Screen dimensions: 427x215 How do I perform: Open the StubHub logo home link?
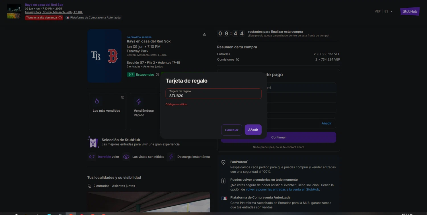pyautogui.click(x=410, y=11)
